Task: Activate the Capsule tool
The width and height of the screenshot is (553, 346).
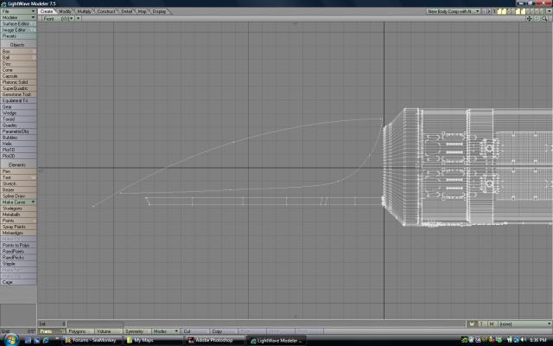Action: click(18, 76)
